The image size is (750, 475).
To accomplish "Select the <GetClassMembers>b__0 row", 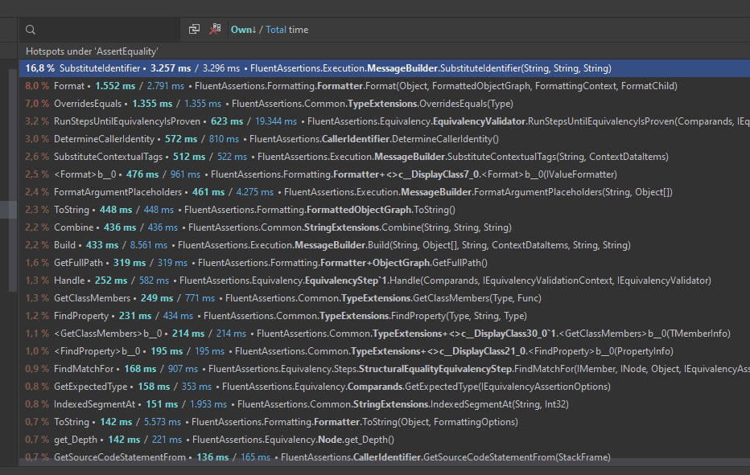I will point(385,334).
